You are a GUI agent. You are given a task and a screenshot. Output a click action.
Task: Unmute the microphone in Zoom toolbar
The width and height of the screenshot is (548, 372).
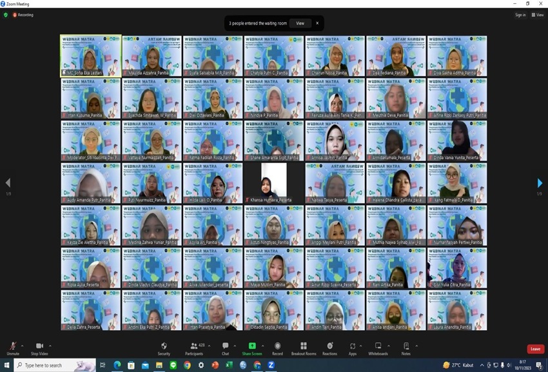pos(12,348)
